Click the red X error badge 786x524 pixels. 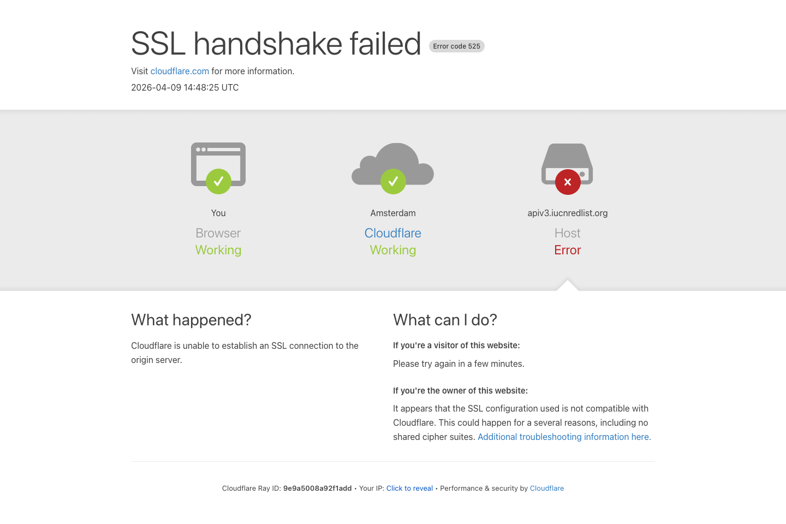(568, 182)
